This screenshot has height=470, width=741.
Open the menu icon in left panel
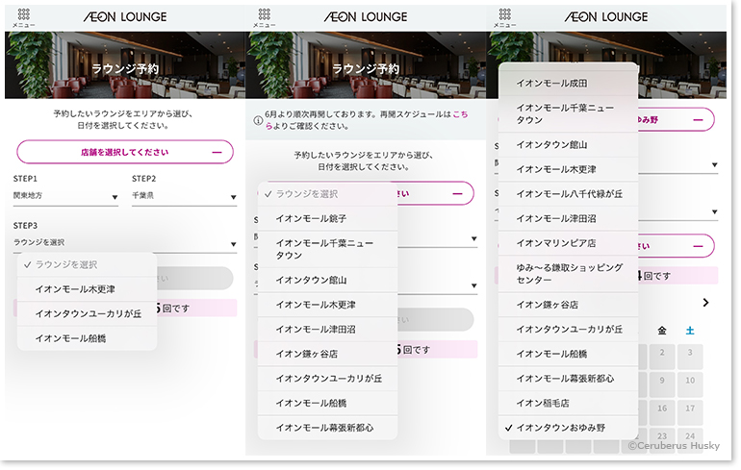(24, 17)
